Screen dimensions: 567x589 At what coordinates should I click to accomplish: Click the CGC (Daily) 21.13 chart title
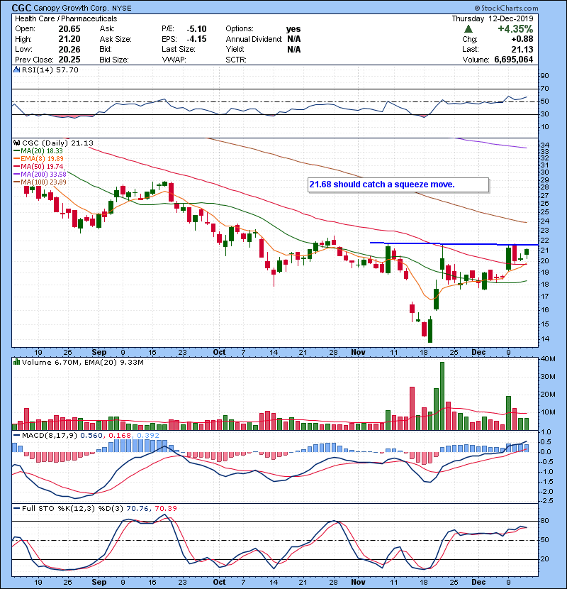click(x=58, y=143)
